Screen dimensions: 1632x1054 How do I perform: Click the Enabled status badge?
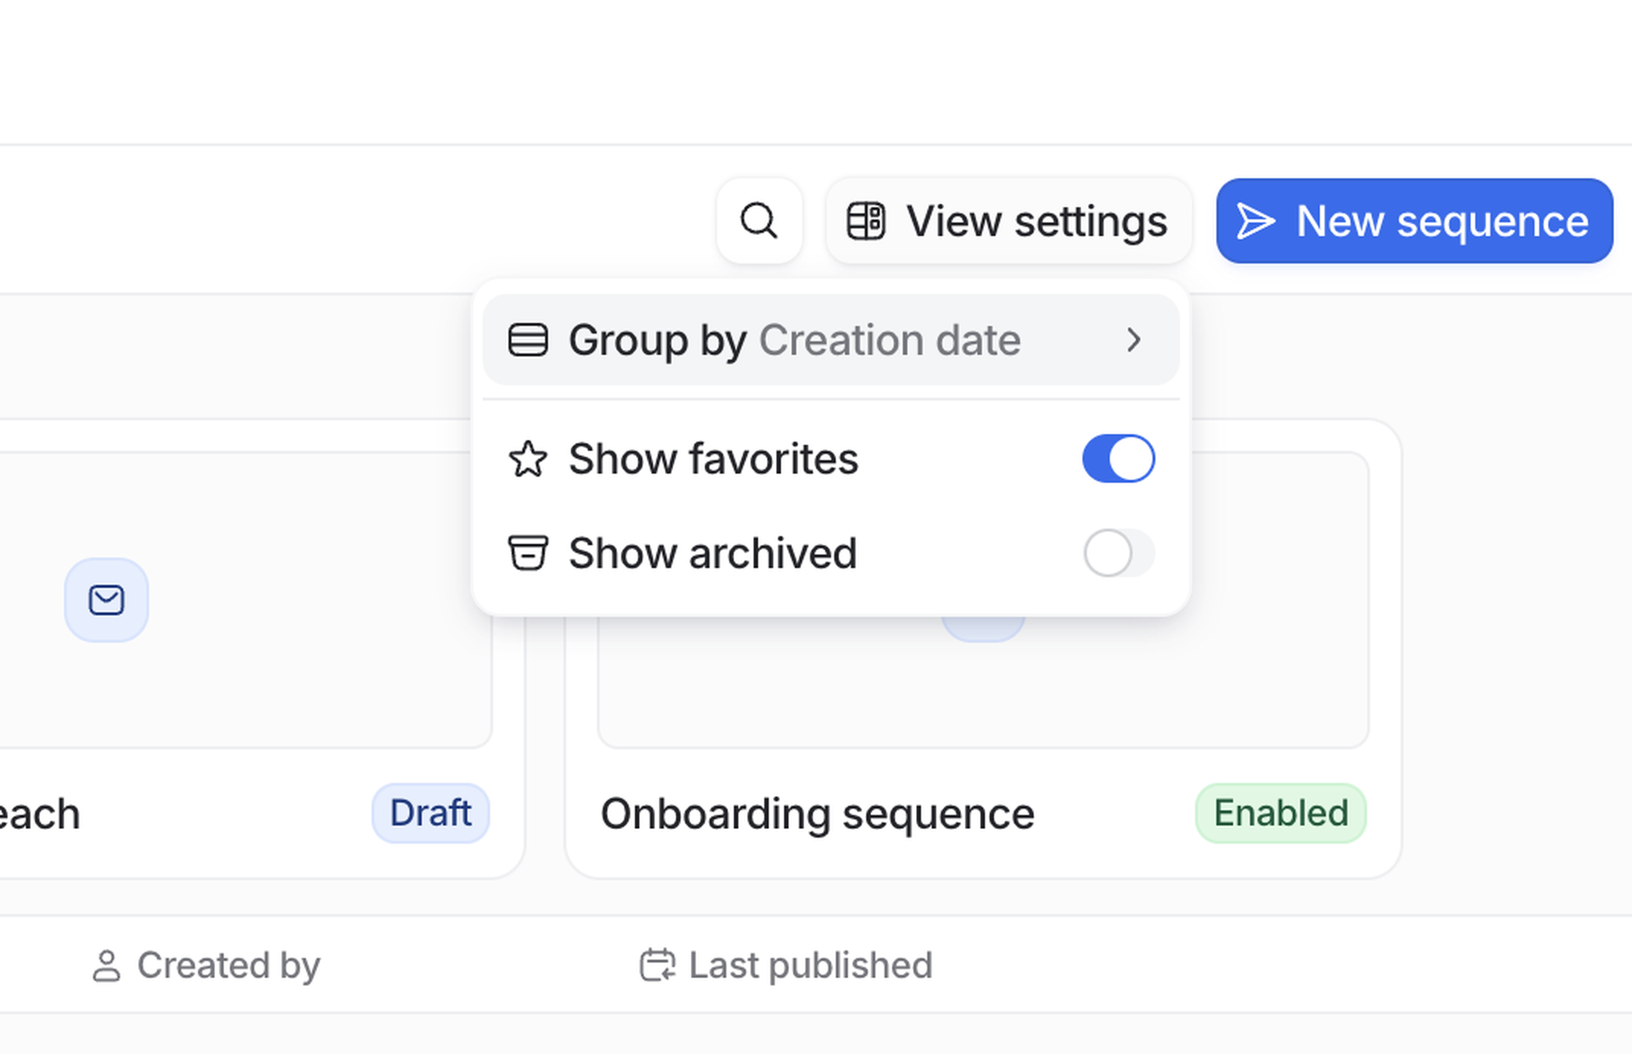click(x=1280, y=813)
